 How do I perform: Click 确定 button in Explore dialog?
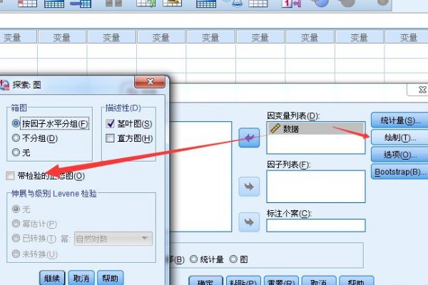(205, 281)
